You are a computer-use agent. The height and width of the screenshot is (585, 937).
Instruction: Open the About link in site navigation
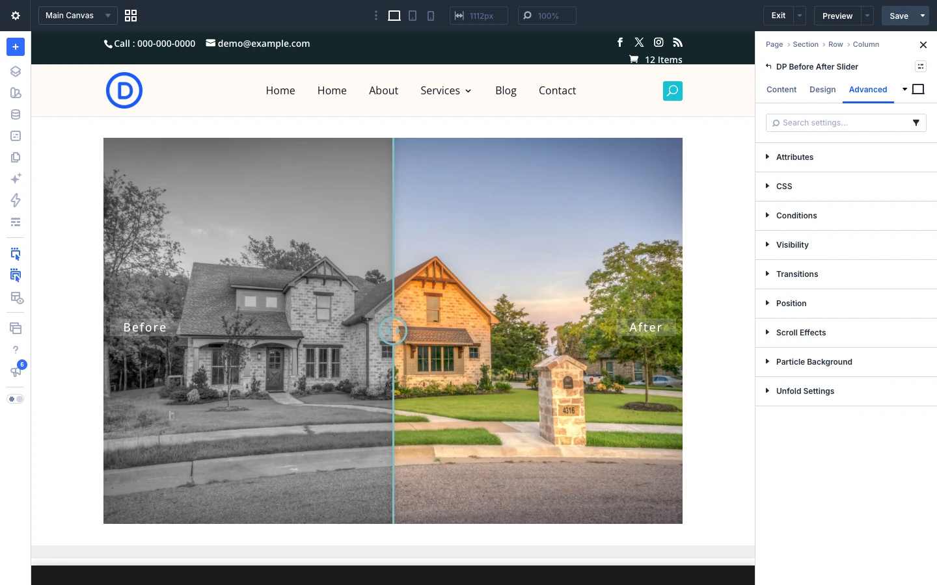pyautogui.click(x=383, y=90)
